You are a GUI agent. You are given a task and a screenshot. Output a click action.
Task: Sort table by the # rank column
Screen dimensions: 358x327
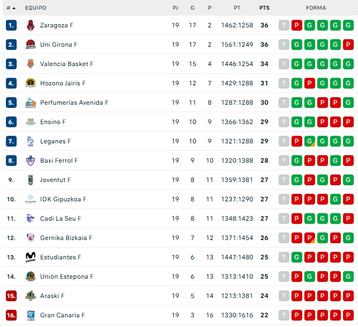pos(11,8)
